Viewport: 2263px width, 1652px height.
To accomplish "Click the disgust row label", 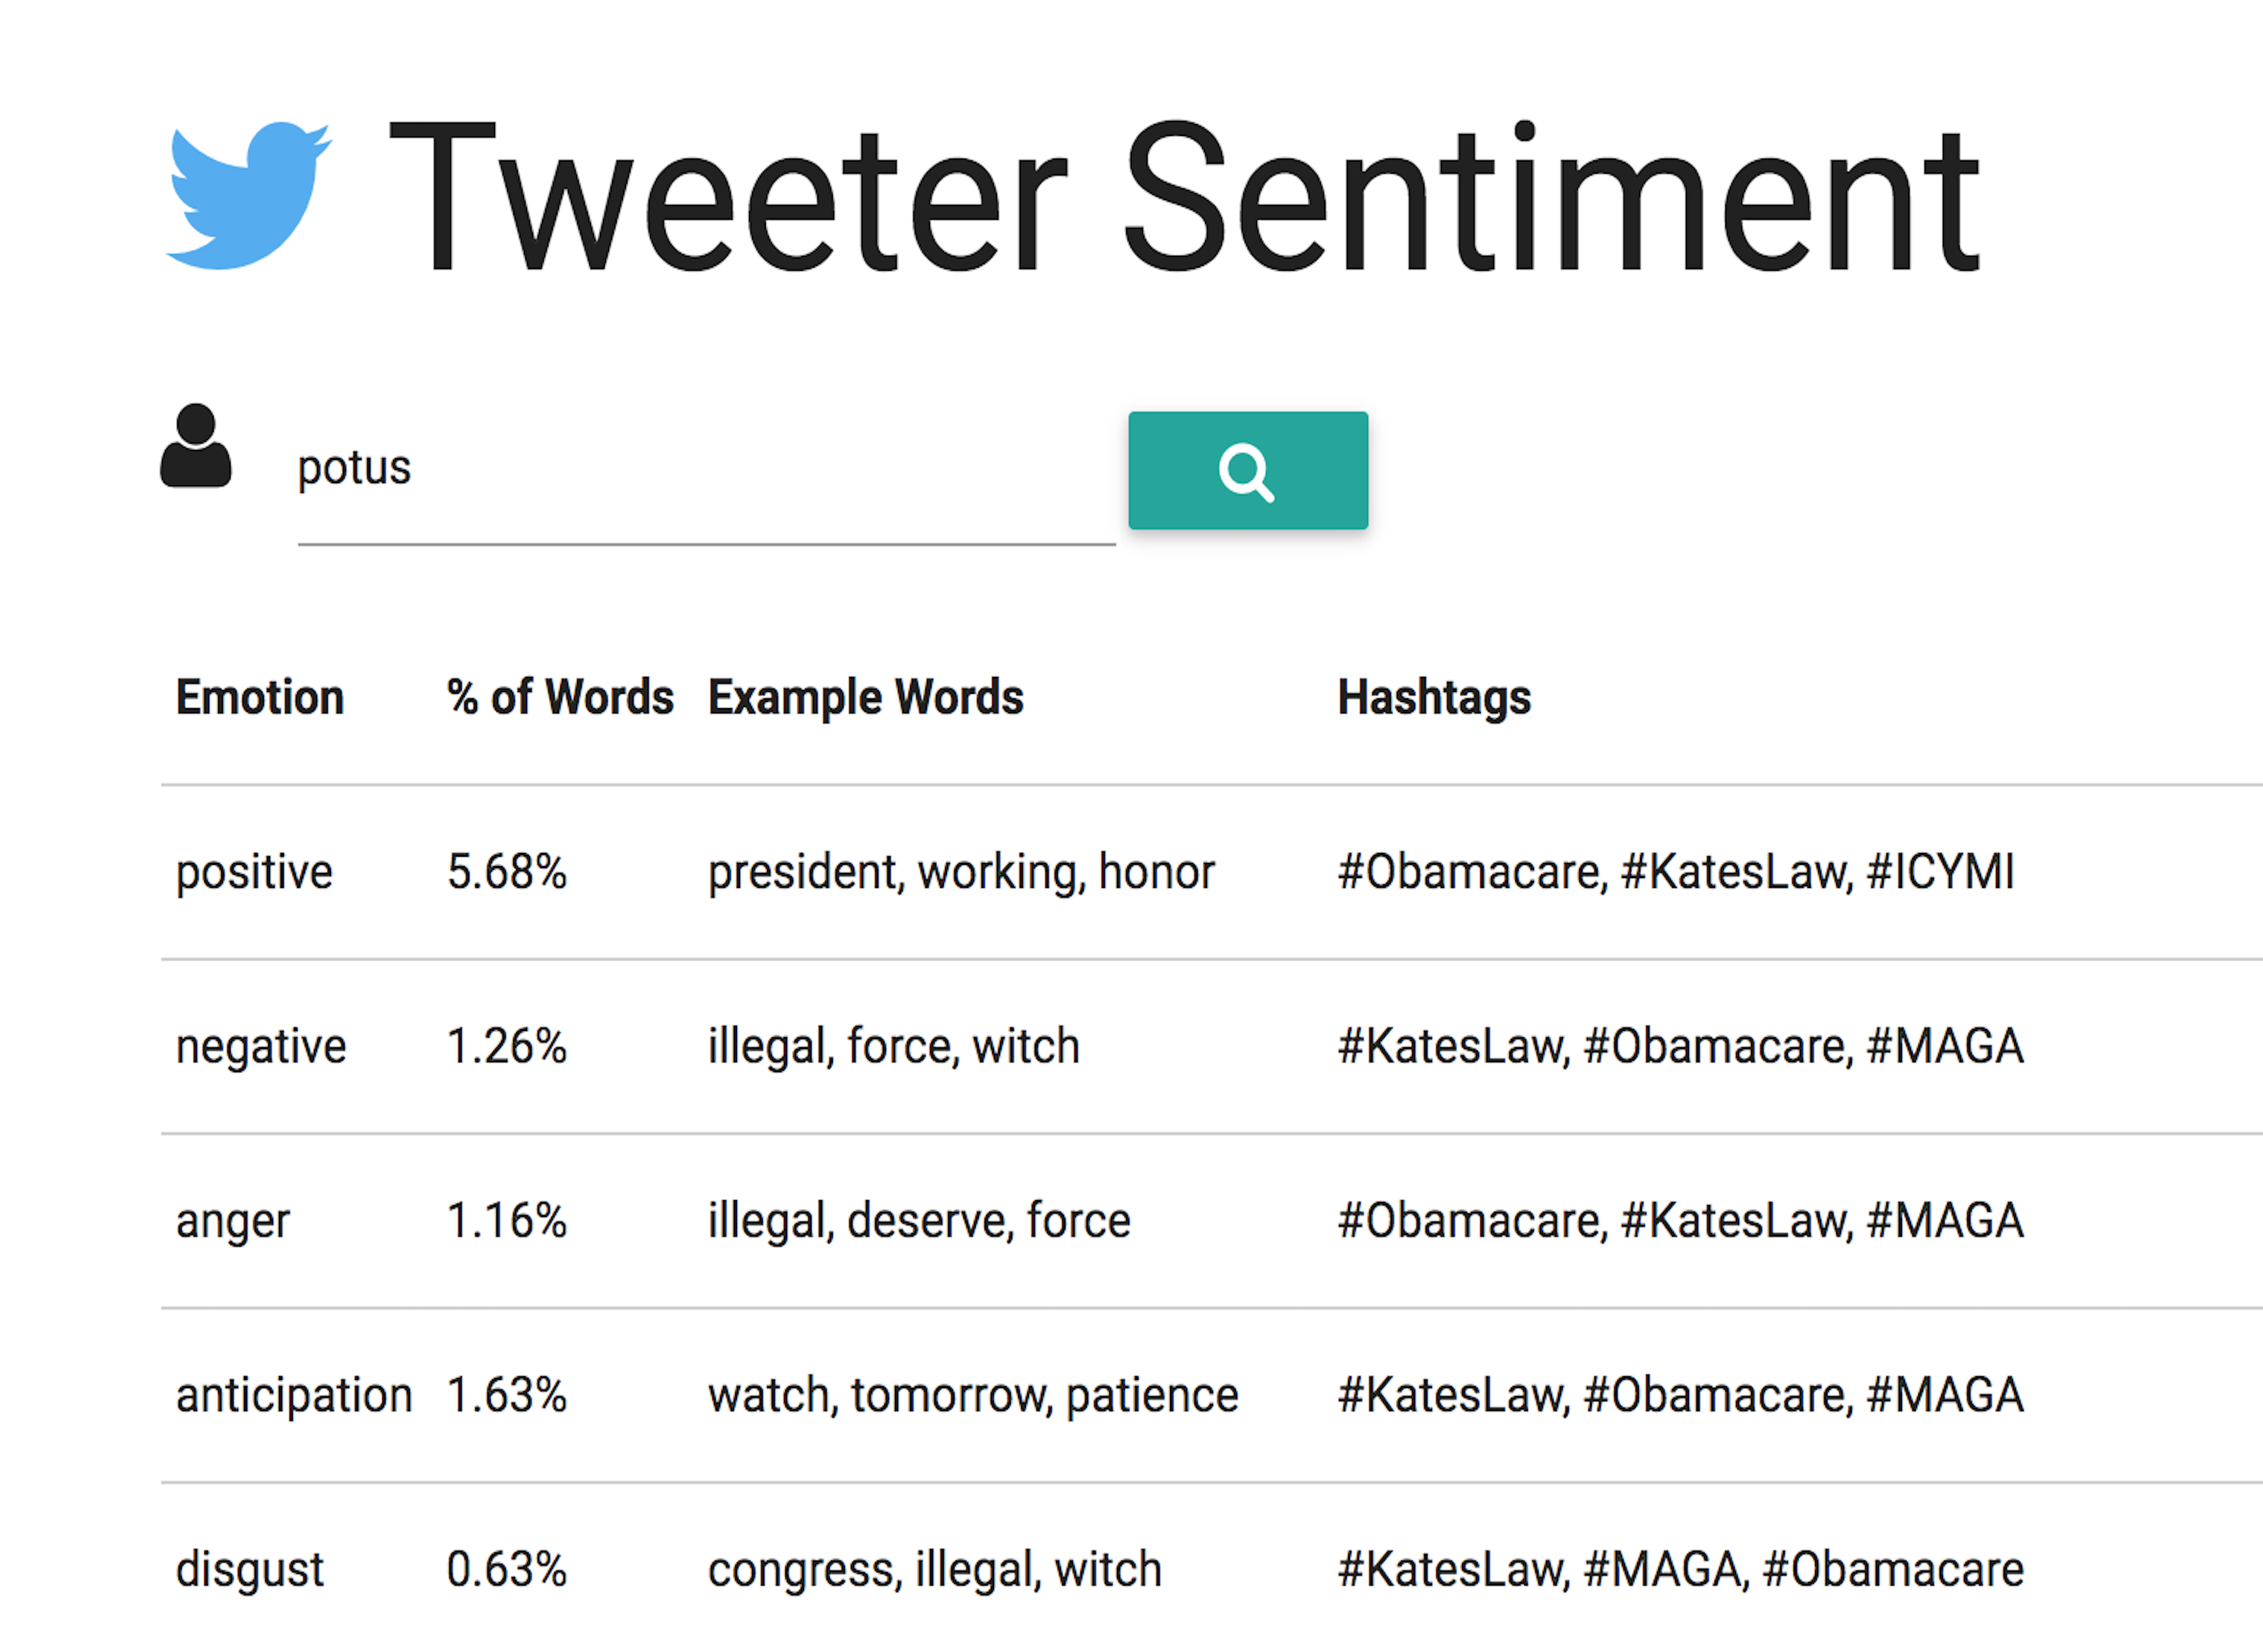I will click(250, 1570).
